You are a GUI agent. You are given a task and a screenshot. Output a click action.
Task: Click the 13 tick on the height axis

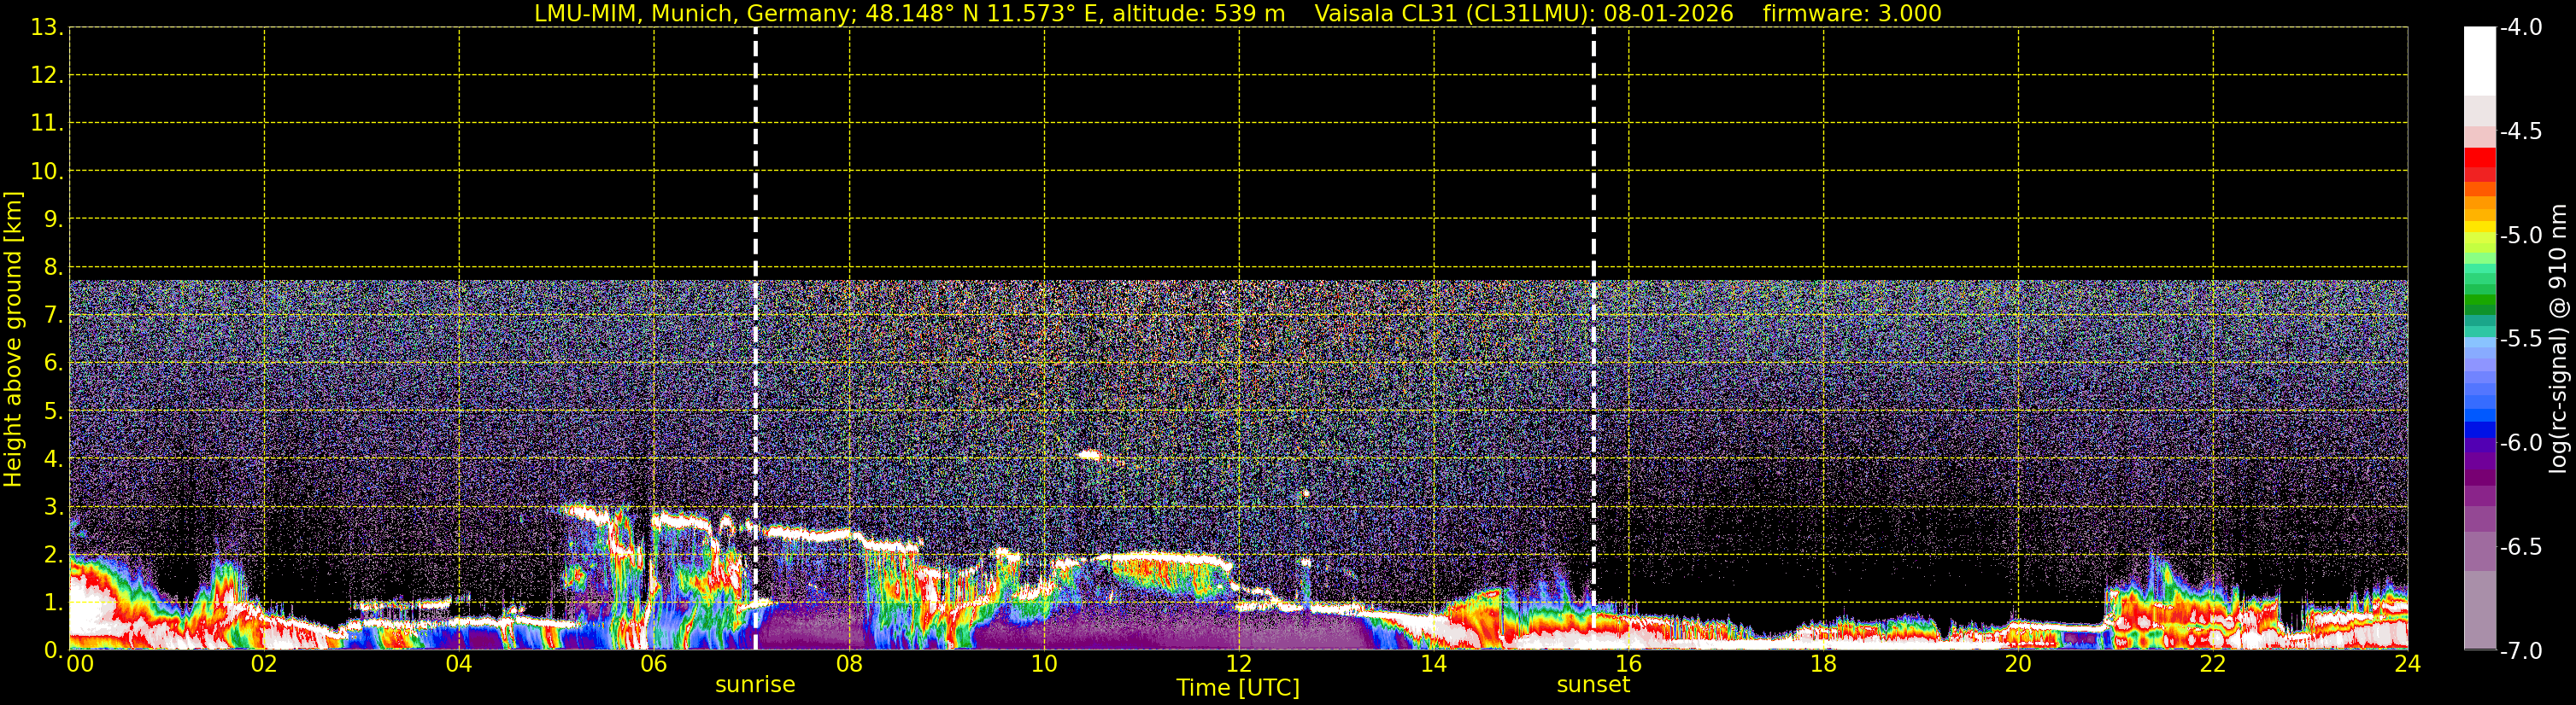(46, 27)
